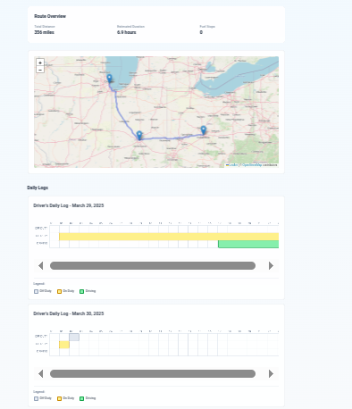The height and width of the screenshot is (409, 352).
Task: Zoom in on the route map
Action: 40,63
